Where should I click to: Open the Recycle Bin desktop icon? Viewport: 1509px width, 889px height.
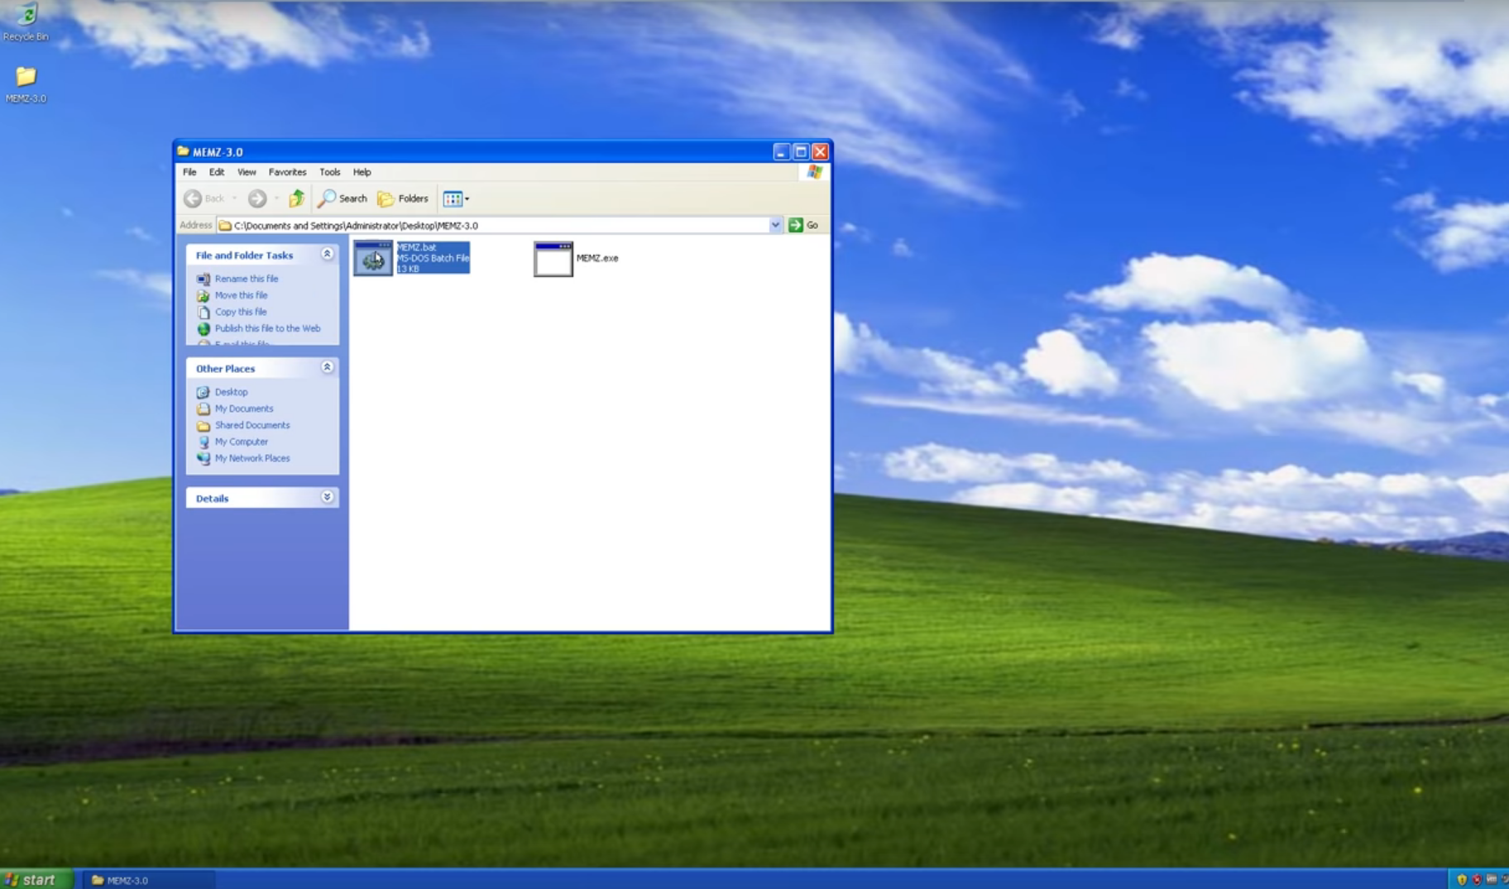(26, 22)
